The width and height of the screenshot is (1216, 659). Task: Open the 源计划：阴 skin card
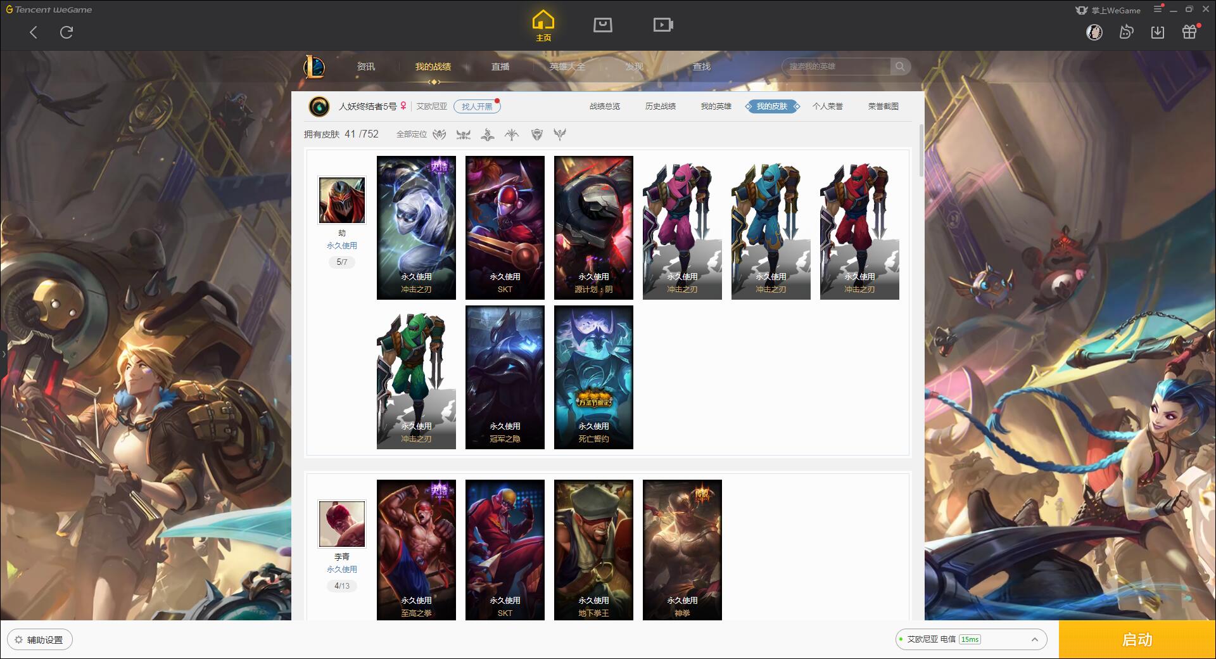click(593, 227)
